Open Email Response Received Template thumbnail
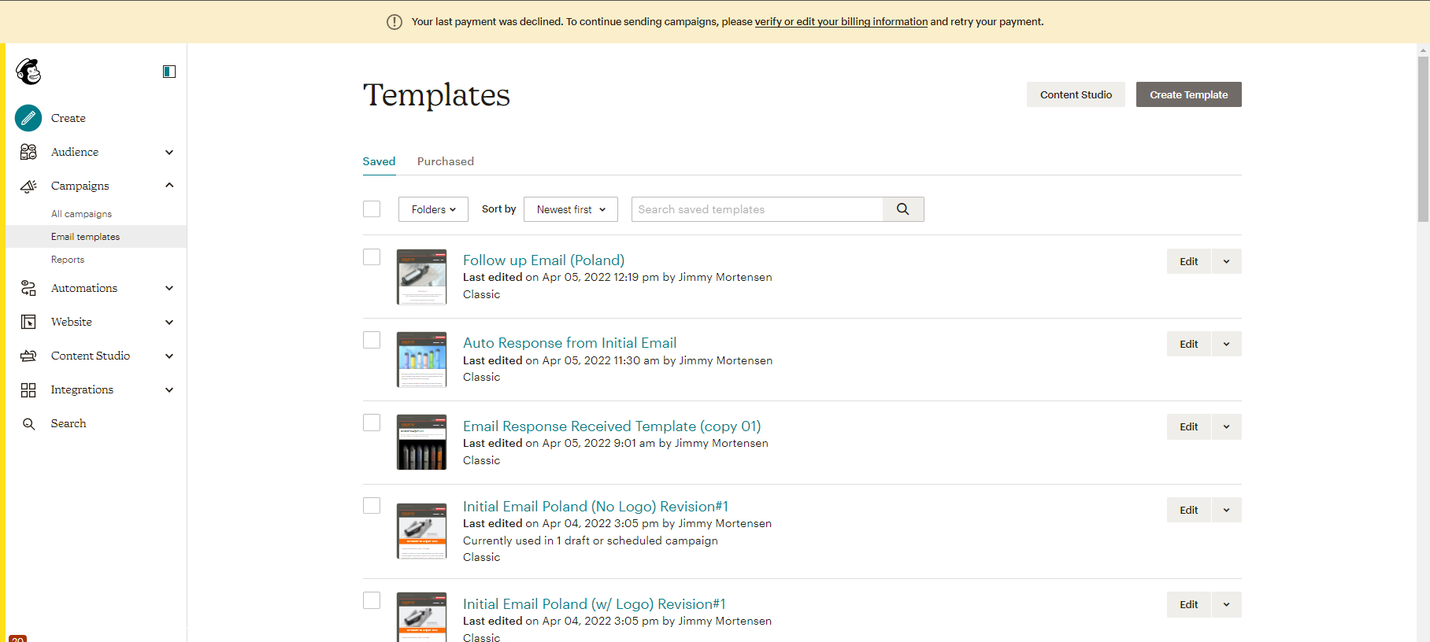 [421, 442]
